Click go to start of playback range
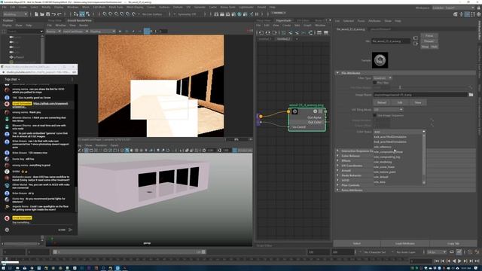Viewport: 482px width, 271px height. pos(437,261)
